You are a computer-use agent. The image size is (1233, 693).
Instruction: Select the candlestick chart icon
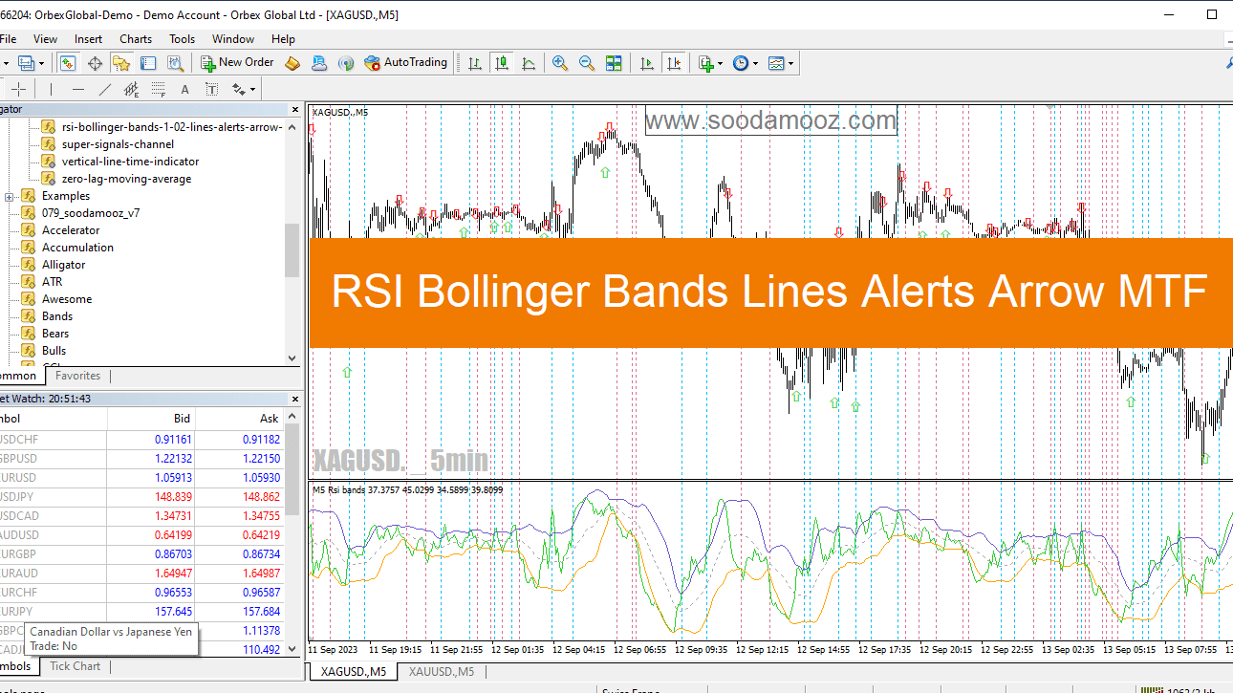pos(502,63)
